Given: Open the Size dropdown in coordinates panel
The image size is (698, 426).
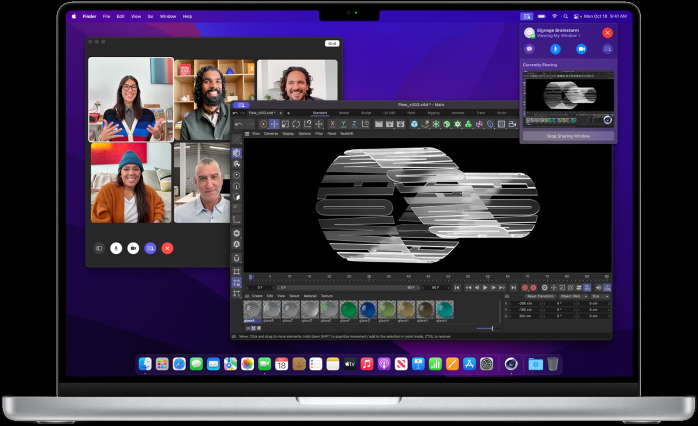Looking at the screenshot, I should tap(600, 296).
